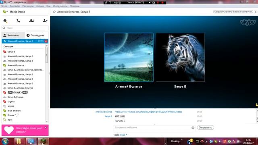The image size is (258, 145).
Task: Click 'Сохранить группу в списке контактов' button
Action: click(233, 12)
